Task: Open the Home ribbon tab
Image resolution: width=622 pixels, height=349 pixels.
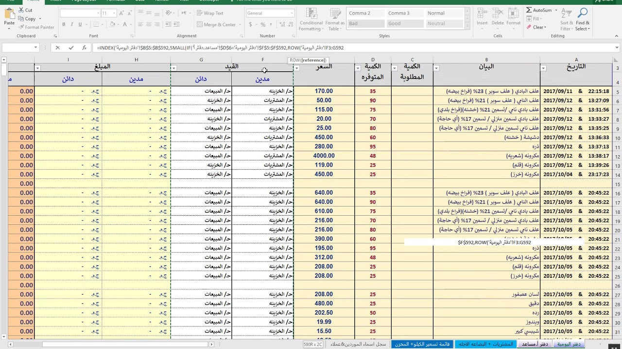Action: [33, 1]
